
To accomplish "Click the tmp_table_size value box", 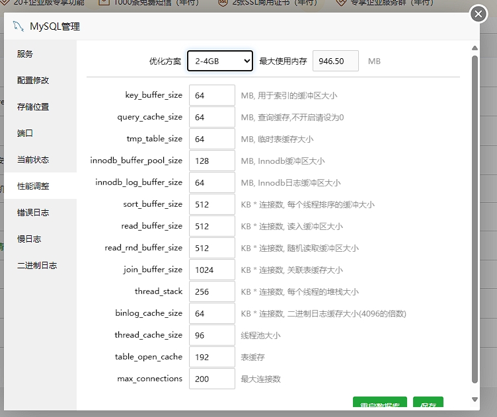I will [212, 139].
